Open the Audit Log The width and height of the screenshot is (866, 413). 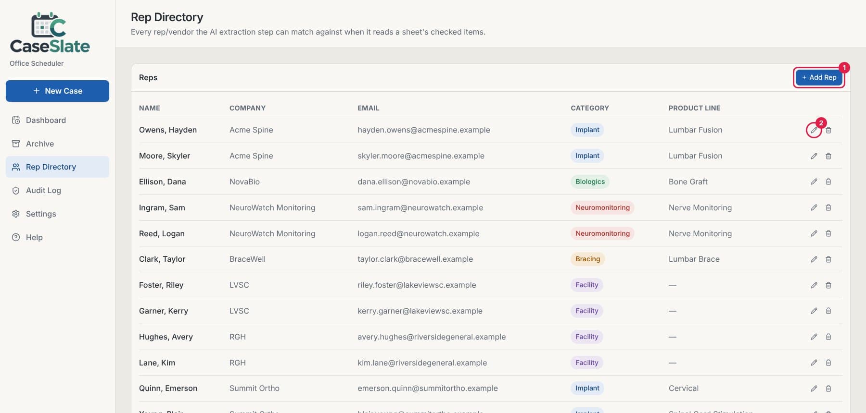coord(57,190)
